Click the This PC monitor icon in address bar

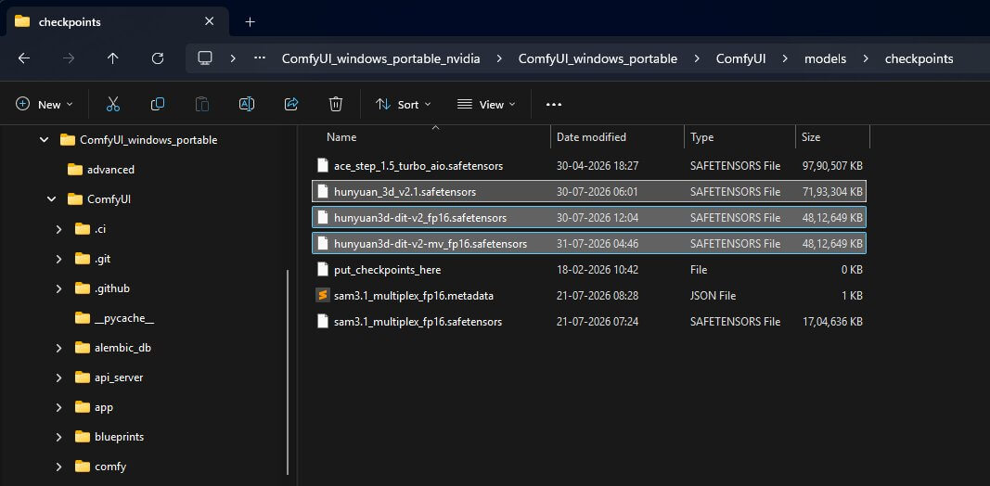pyautogui.click(x=204, y=58)
